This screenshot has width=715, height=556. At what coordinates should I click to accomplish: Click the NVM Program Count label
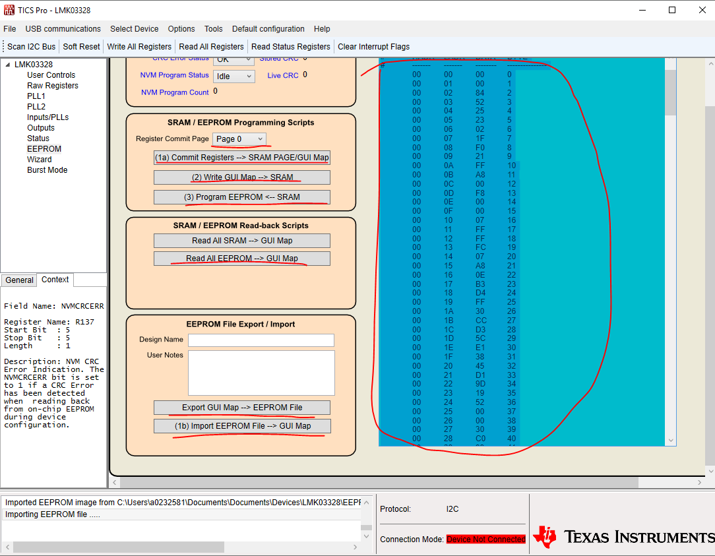click(175, 92)
